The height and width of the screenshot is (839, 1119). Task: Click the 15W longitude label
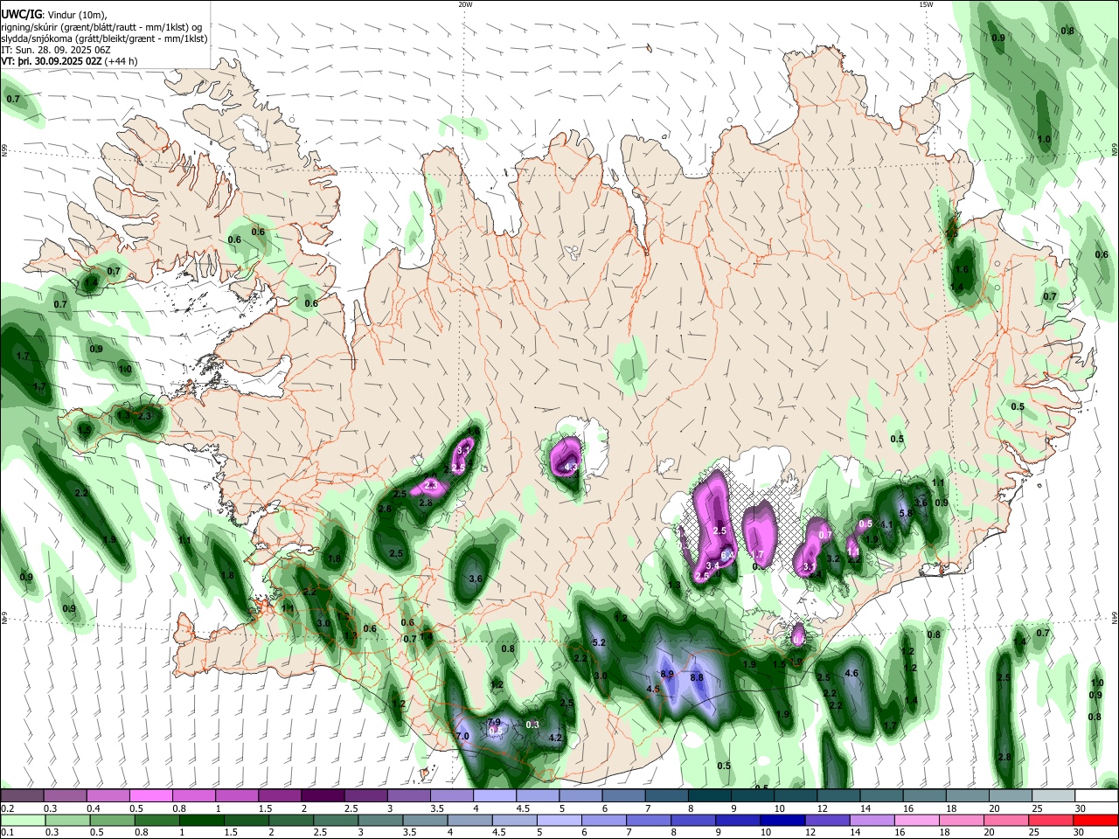click(x=926, y=4)
